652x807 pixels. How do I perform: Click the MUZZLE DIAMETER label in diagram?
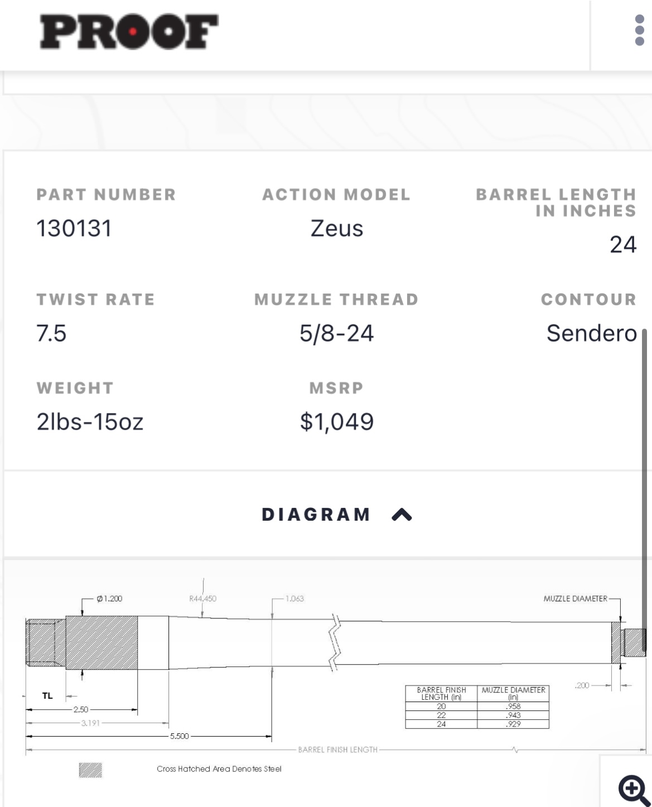click(576, 599)
